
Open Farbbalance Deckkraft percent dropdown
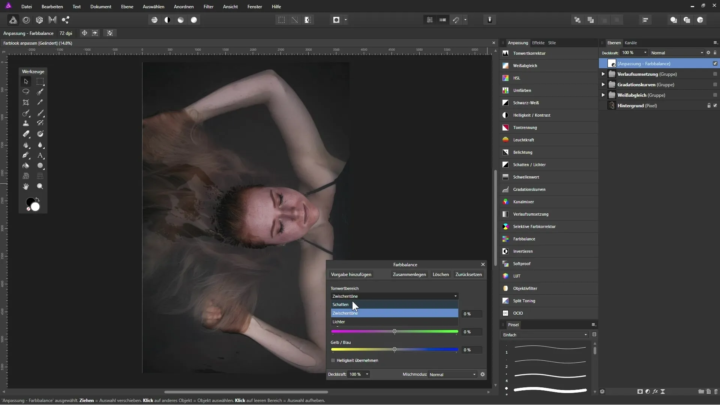click(367, 374)
